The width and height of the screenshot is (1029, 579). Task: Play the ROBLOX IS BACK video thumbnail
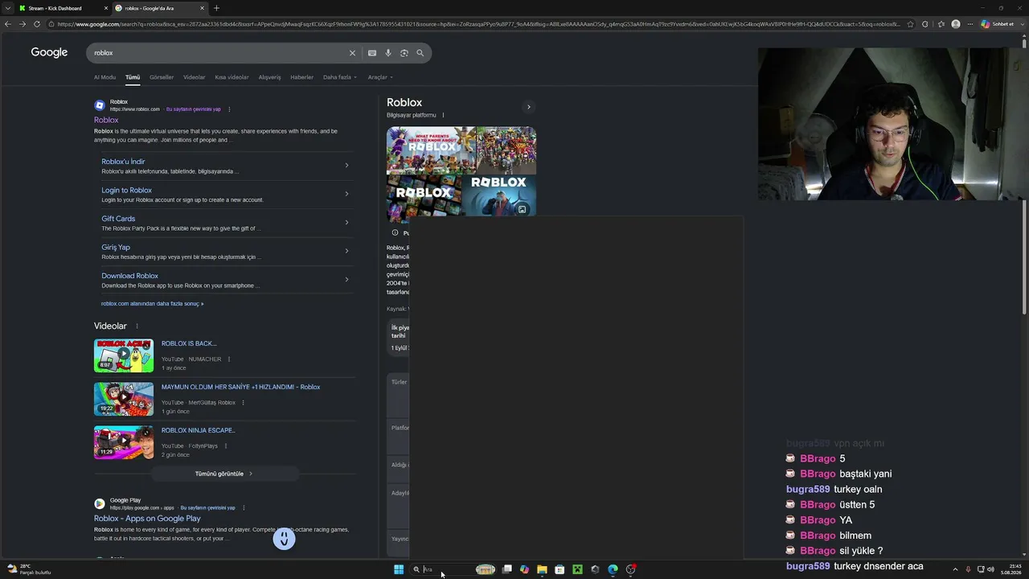(x=124, y=355)
